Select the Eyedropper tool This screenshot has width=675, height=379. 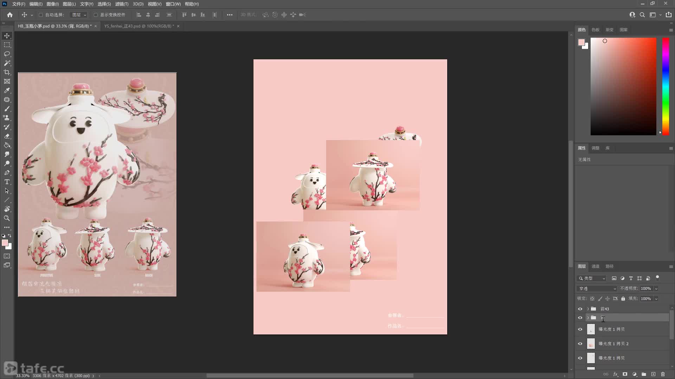tap(7, 91)
